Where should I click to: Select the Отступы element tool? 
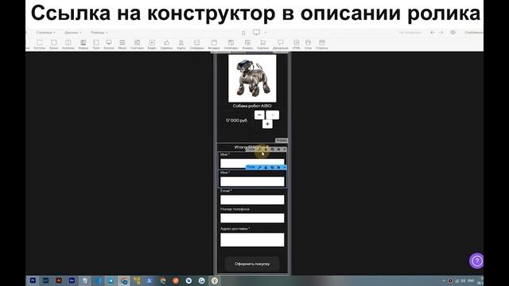click(x=40, y=44)
